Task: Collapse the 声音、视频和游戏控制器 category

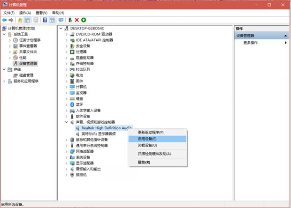Action: coord(67,122)
